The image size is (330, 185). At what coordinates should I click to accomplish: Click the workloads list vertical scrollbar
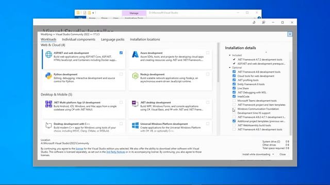click(218, 63)
